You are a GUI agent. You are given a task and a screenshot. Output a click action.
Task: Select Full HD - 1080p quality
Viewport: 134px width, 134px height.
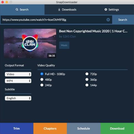[42, 74]
